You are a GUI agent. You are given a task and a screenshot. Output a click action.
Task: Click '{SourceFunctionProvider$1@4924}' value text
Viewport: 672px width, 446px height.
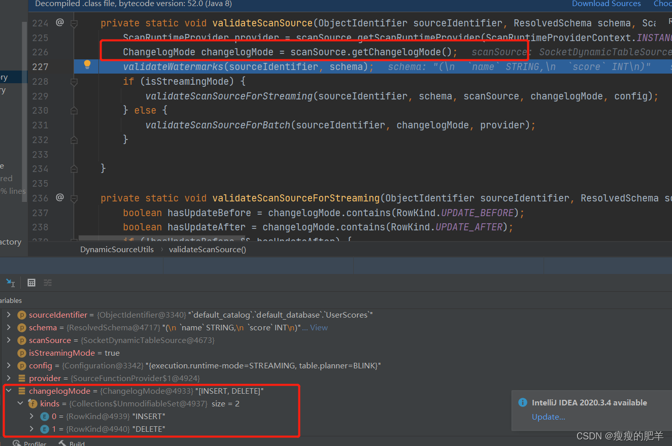point(135,379)
